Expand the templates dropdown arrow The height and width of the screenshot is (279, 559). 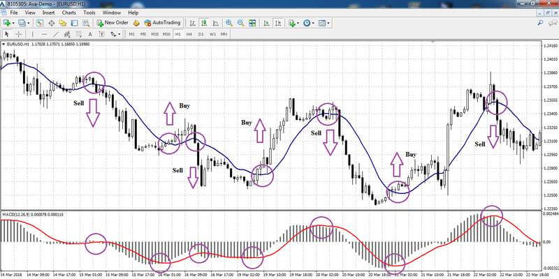click(x=328, y=23)
